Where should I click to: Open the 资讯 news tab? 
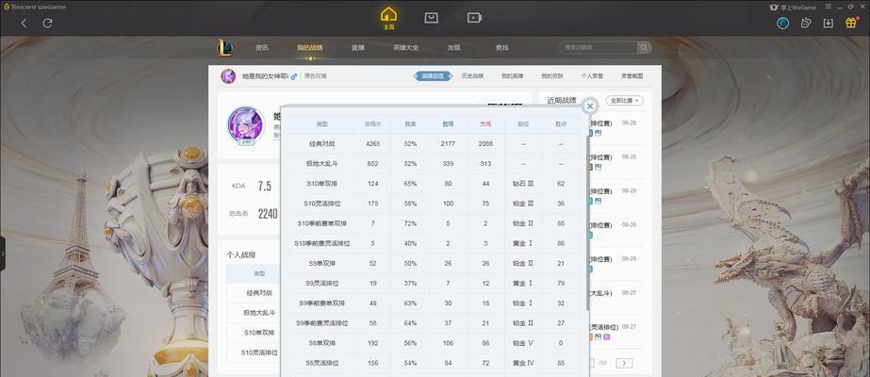tap(262, 48)
